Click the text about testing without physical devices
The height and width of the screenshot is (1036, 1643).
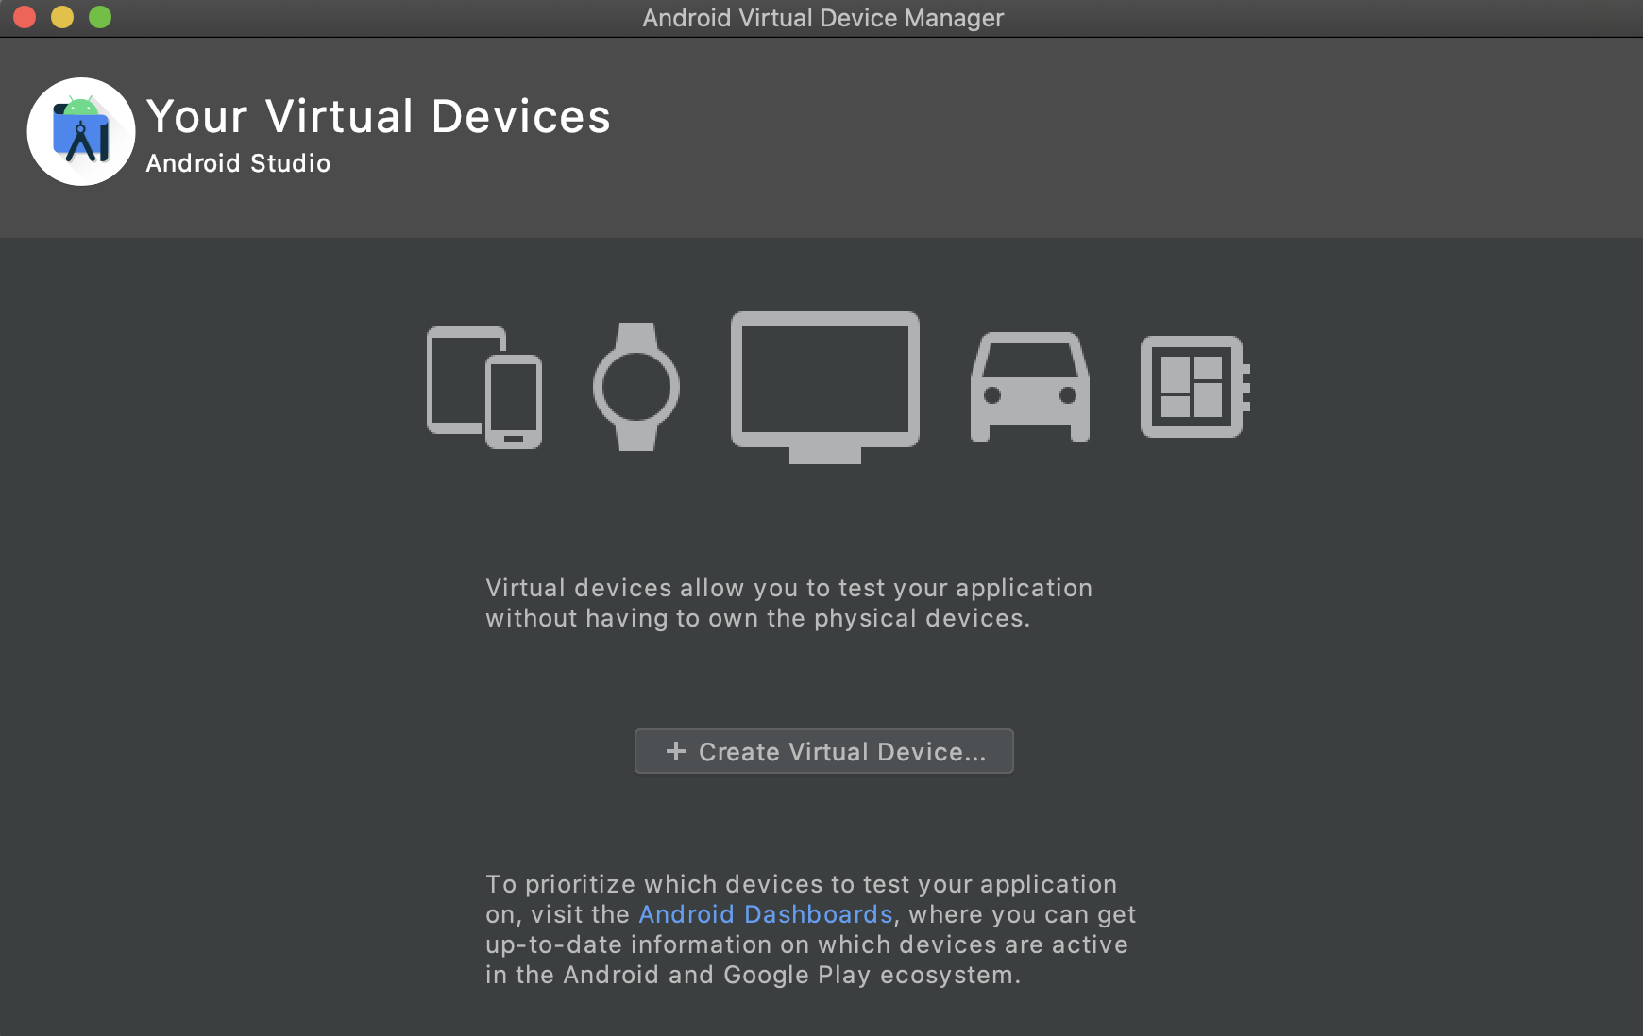tap(788, 603)
